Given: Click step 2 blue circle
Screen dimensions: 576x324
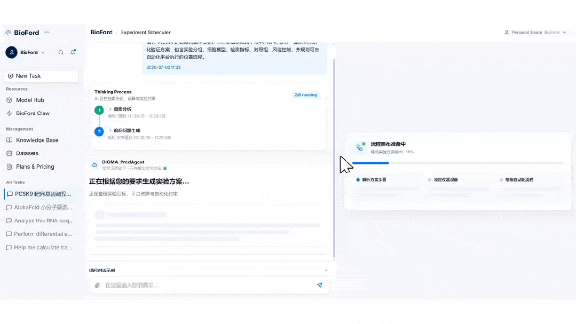Looking at the screenshot, I should click(99, 131).
